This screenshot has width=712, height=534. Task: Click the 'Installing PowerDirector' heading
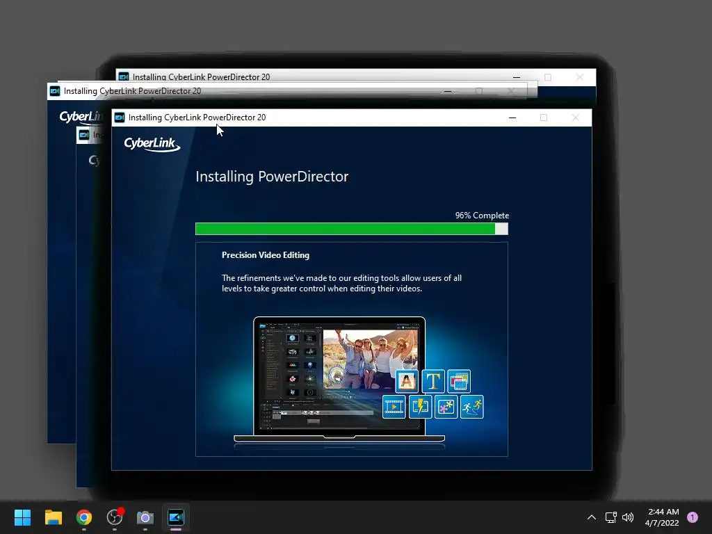272,176
